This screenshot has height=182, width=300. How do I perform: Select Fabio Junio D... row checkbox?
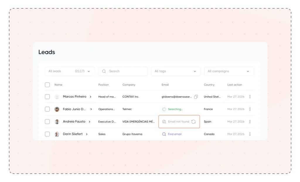tap(47, 109)
